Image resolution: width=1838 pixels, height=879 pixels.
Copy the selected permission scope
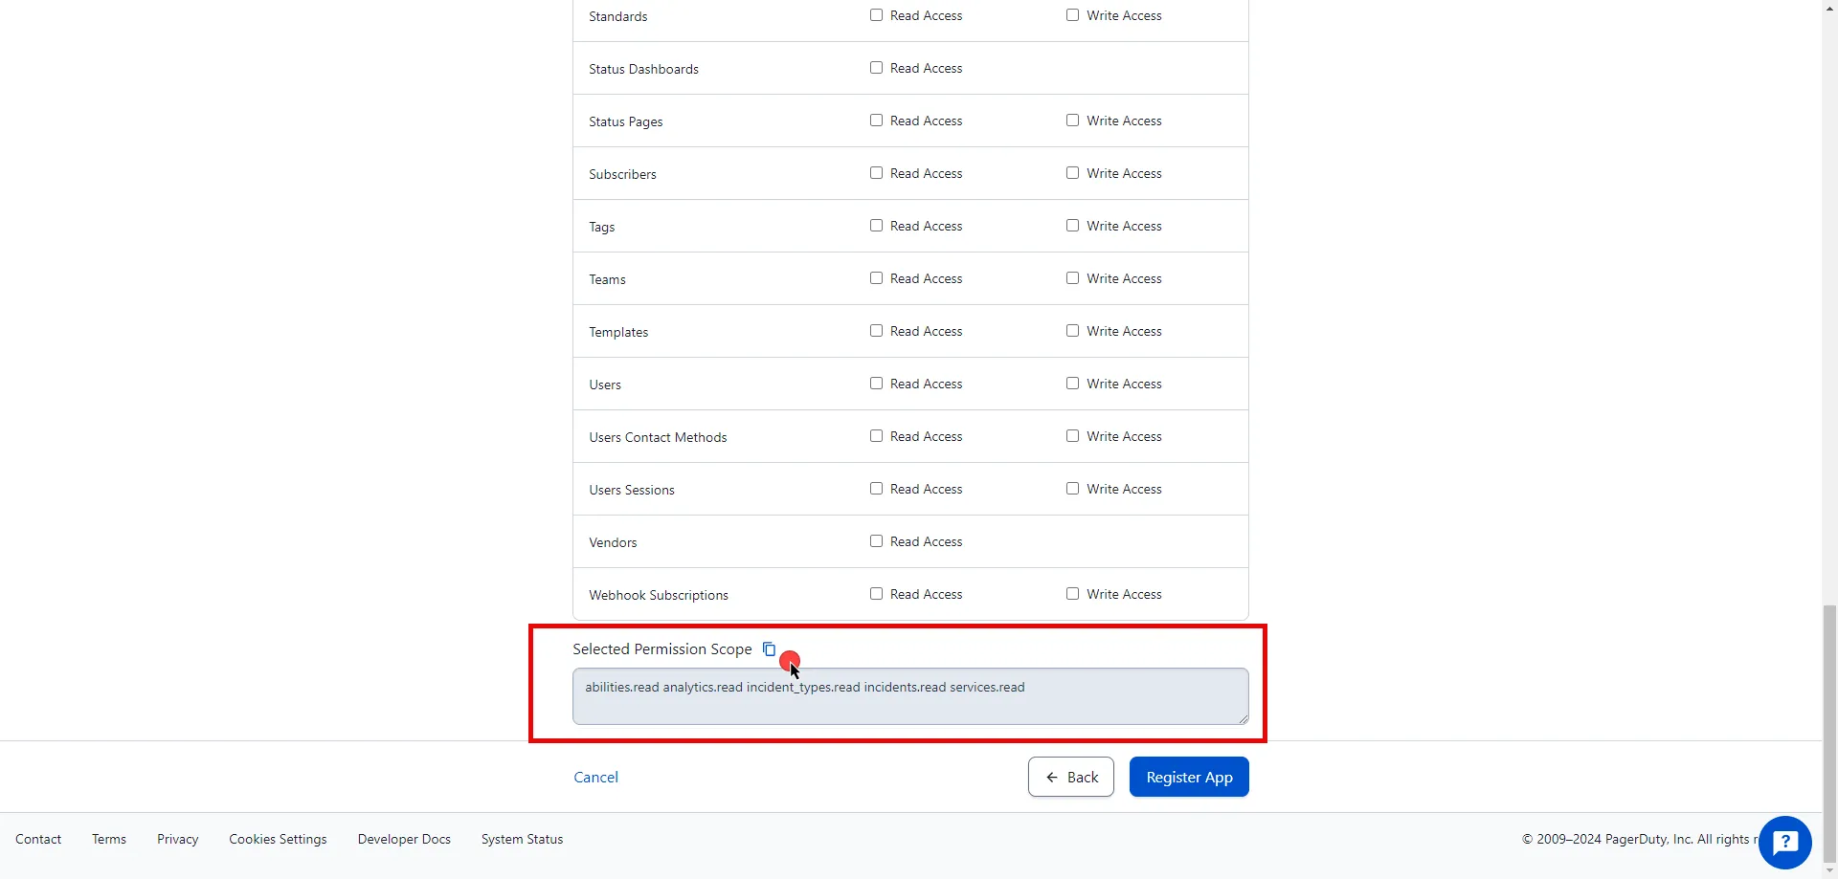coord(769,648)
